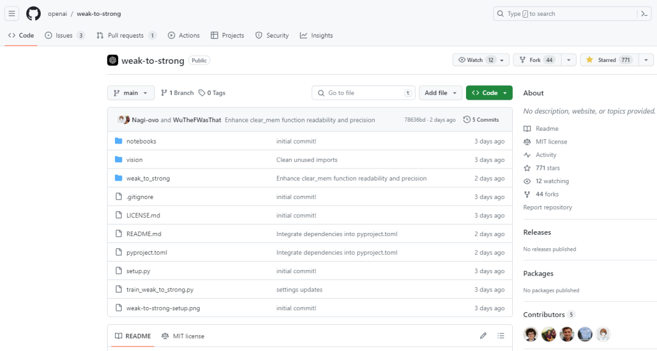This screenshot has width=657, height=351.
Task: Open the train_weak_to_strong.py file
Action: coord(160,290)
